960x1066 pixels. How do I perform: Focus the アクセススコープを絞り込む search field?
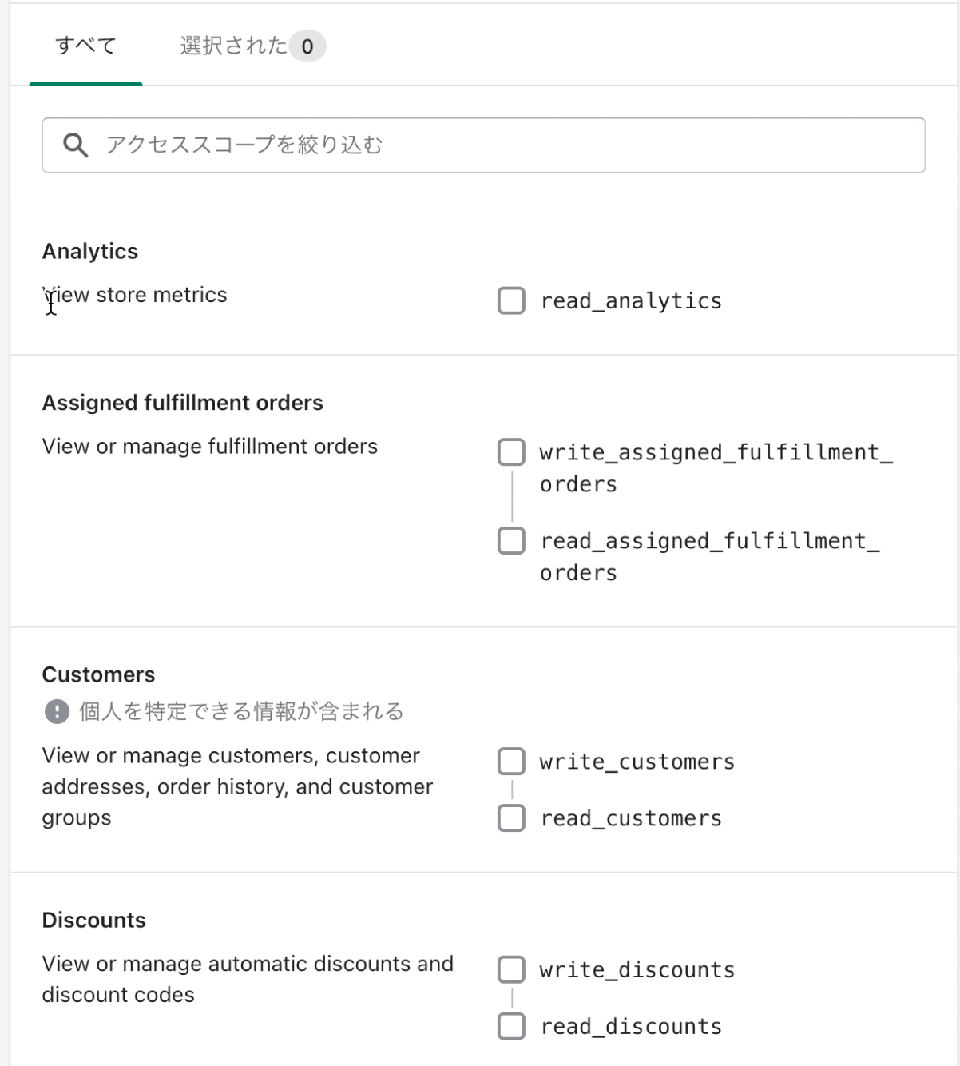[x=484, y=145]
